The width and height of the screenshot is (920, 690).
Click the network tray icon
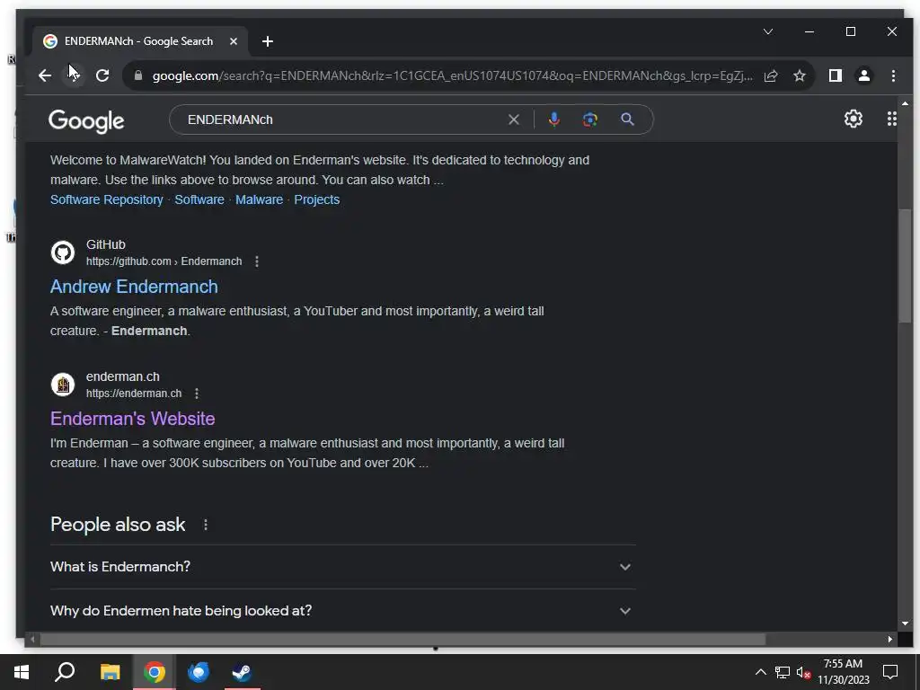[783, 672]
